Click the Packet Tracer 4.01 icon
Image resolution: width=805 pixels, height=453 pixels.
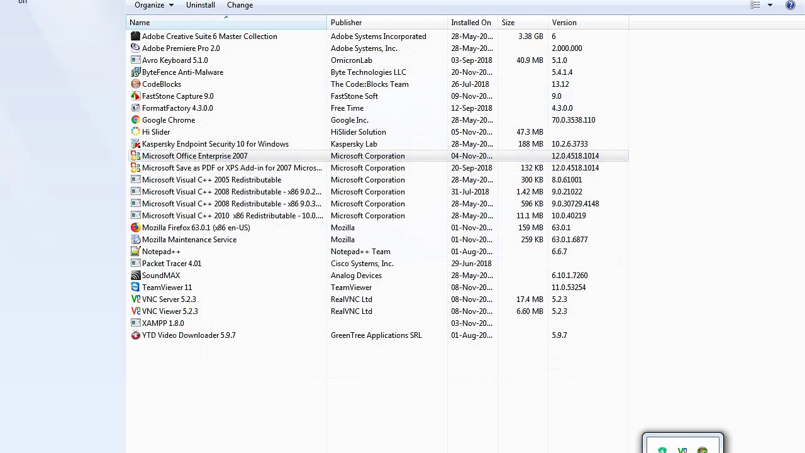tap(135, 264)
